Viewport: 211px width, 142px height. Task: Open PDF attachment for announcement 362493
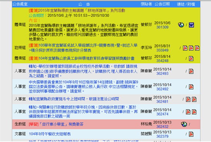[x=191, y=71]
